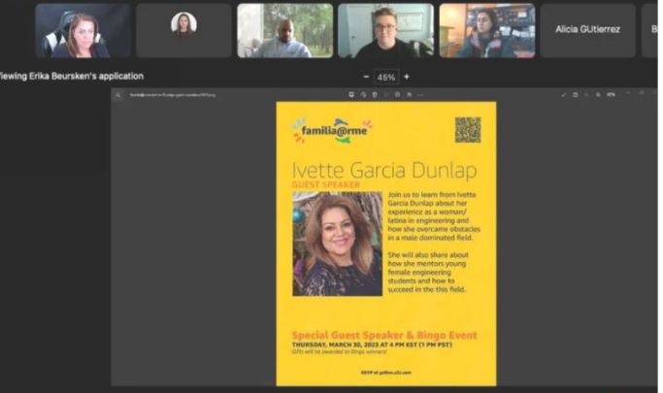The width and height of the screenshot is (663, 393).
Task: Zoom in with the plus button
Action: click(x=407, y=77)
